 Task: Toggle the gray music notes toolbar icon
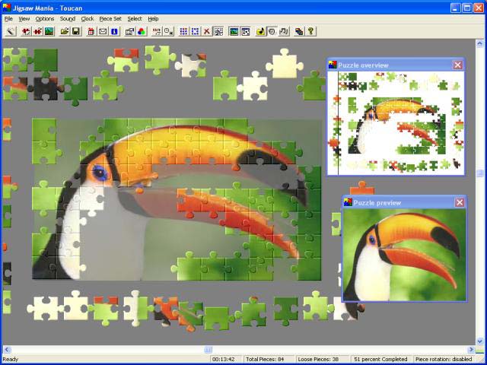click(284, 31)
